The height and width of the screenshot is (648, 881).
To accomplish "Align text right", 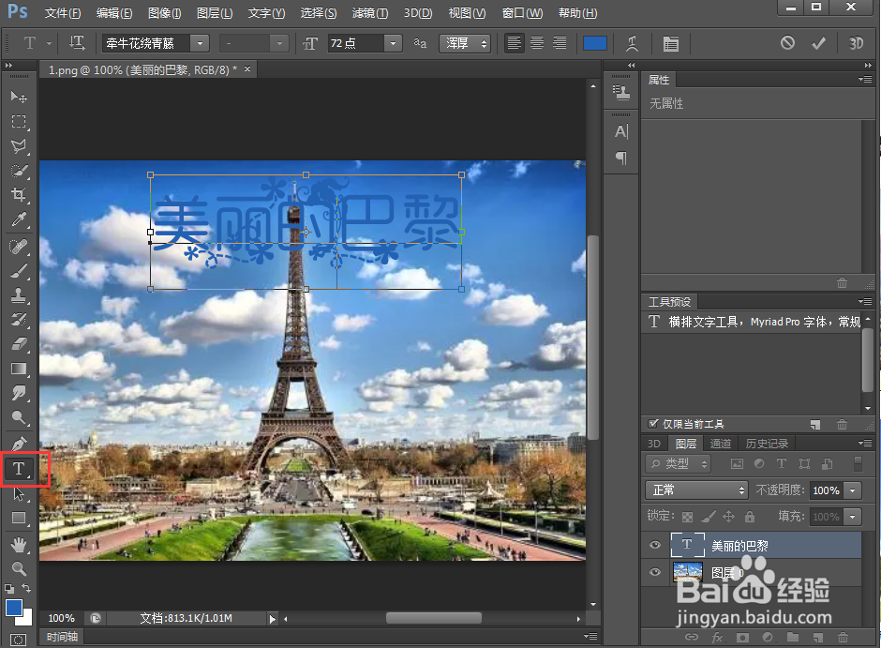I will [560, 43].
